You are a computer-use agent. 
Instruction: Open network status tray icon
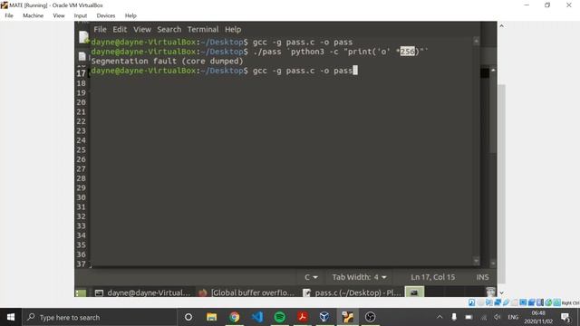pyautogui.click(x=483, y=317)
